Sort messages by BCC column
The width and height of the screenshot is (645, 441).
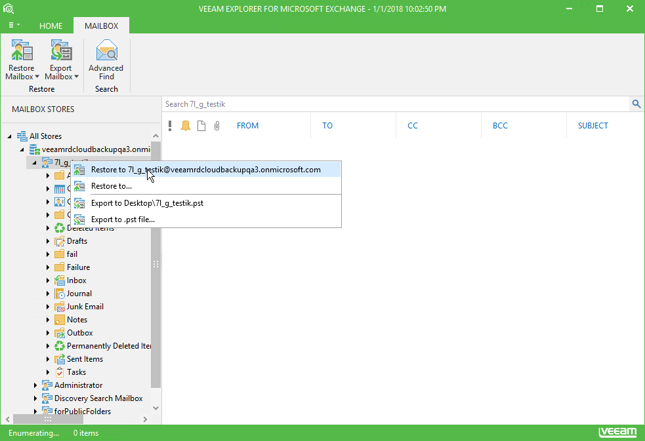[x=500, y=126]
